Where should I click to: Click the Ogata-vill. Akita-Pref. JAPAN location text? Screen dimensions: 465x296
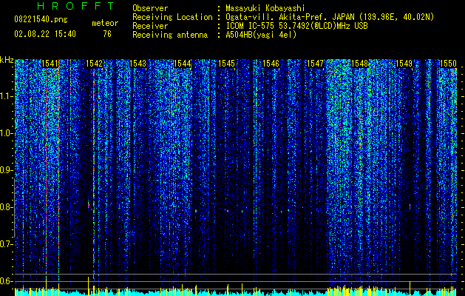click(x=330, y=17)
